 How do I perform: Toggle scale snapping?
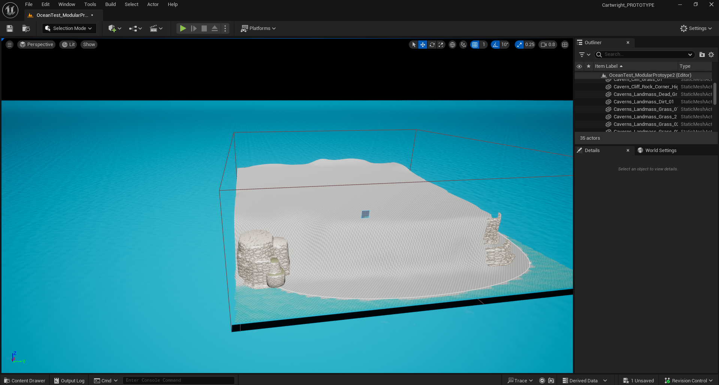[x=519, y=45]
